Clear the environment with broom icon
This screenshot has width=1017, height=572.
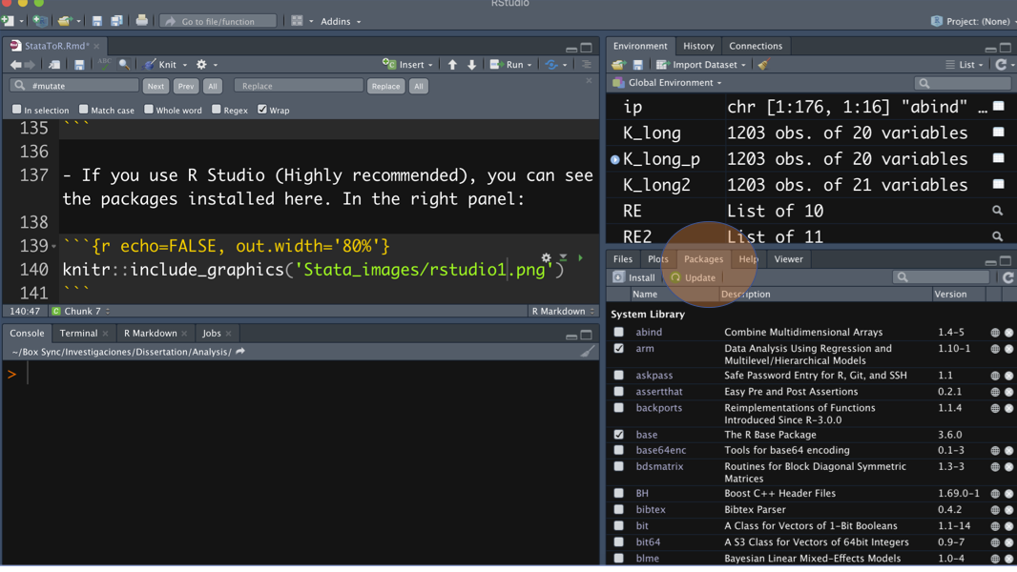coord(763,64)
